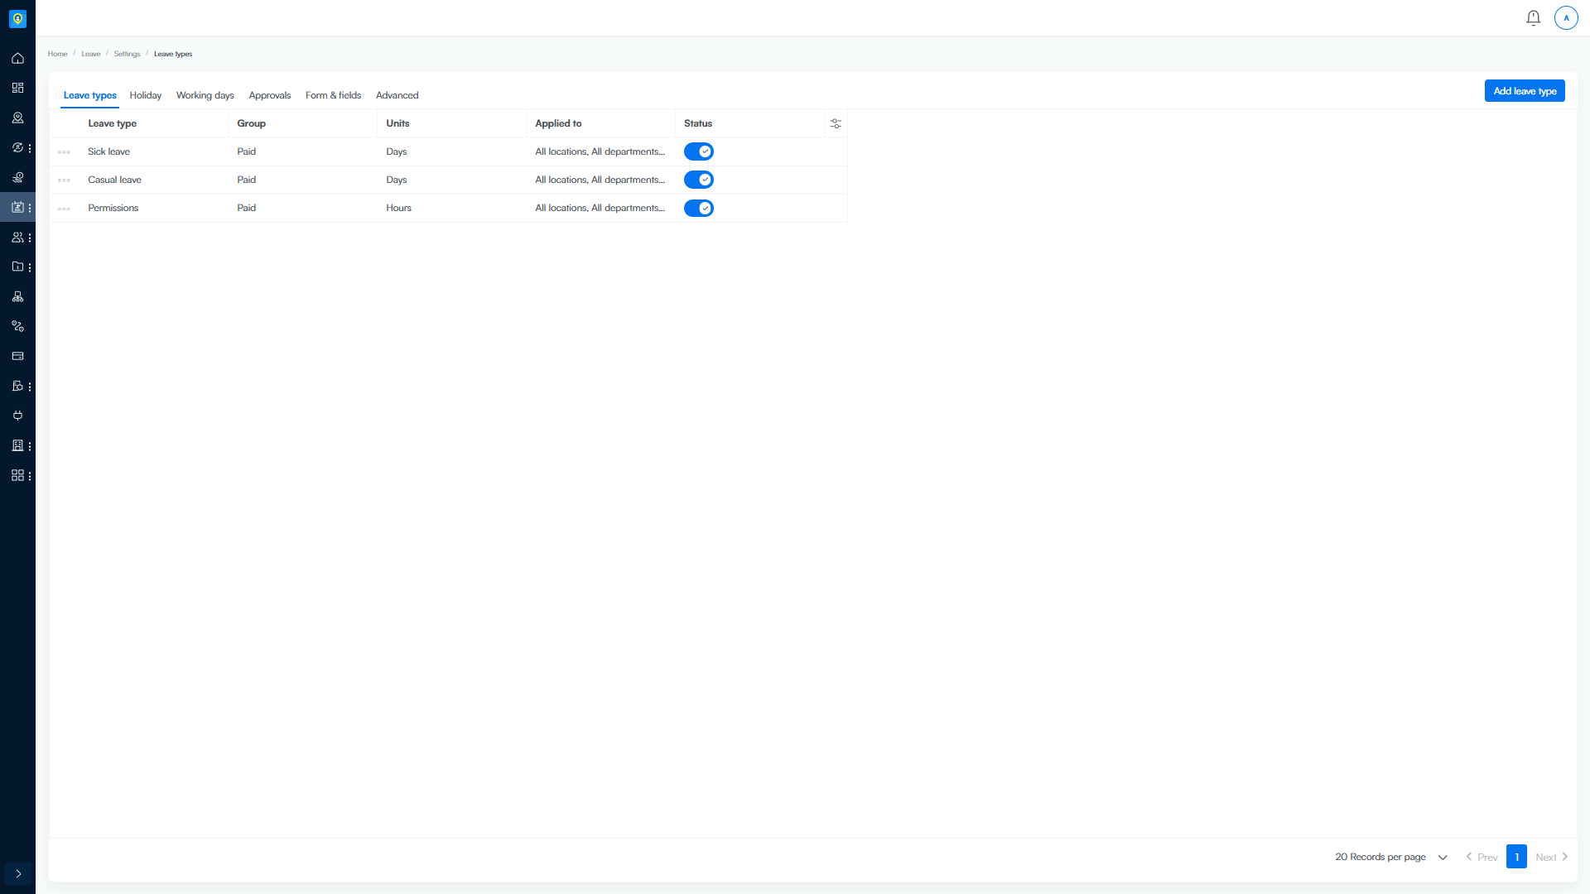Viewport: 1590px width, 894px height.
Task: Disable the Sick leave status toggle
Action: (x=698, y=151)
